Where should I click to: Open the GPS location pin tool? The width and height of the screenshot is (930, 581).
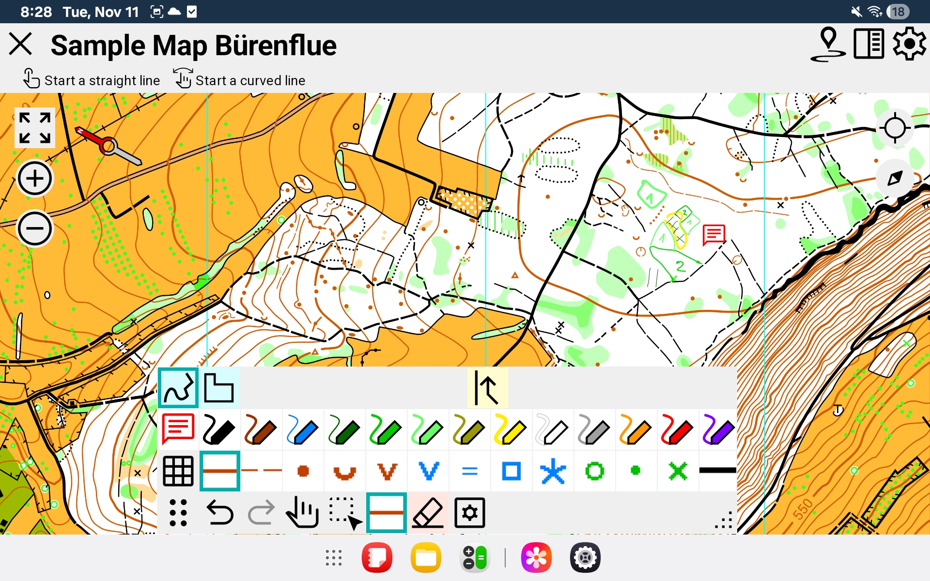click(x=828, y=44)
